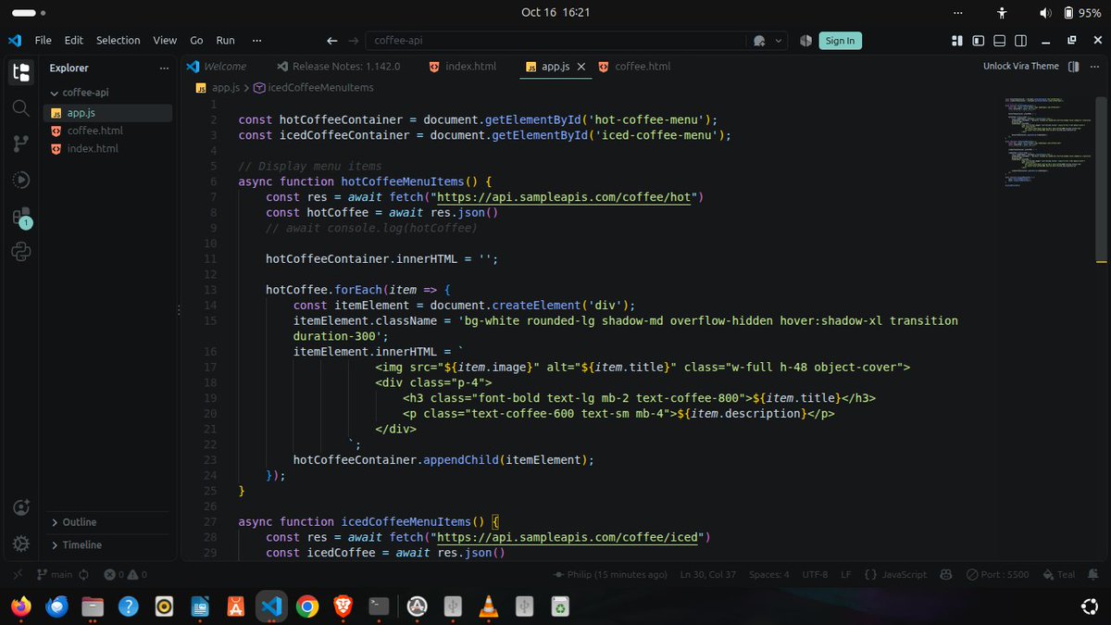This screenshot has width=1111, height=625.
Task: Switch to the index.html tab
Action: (463, 67)
